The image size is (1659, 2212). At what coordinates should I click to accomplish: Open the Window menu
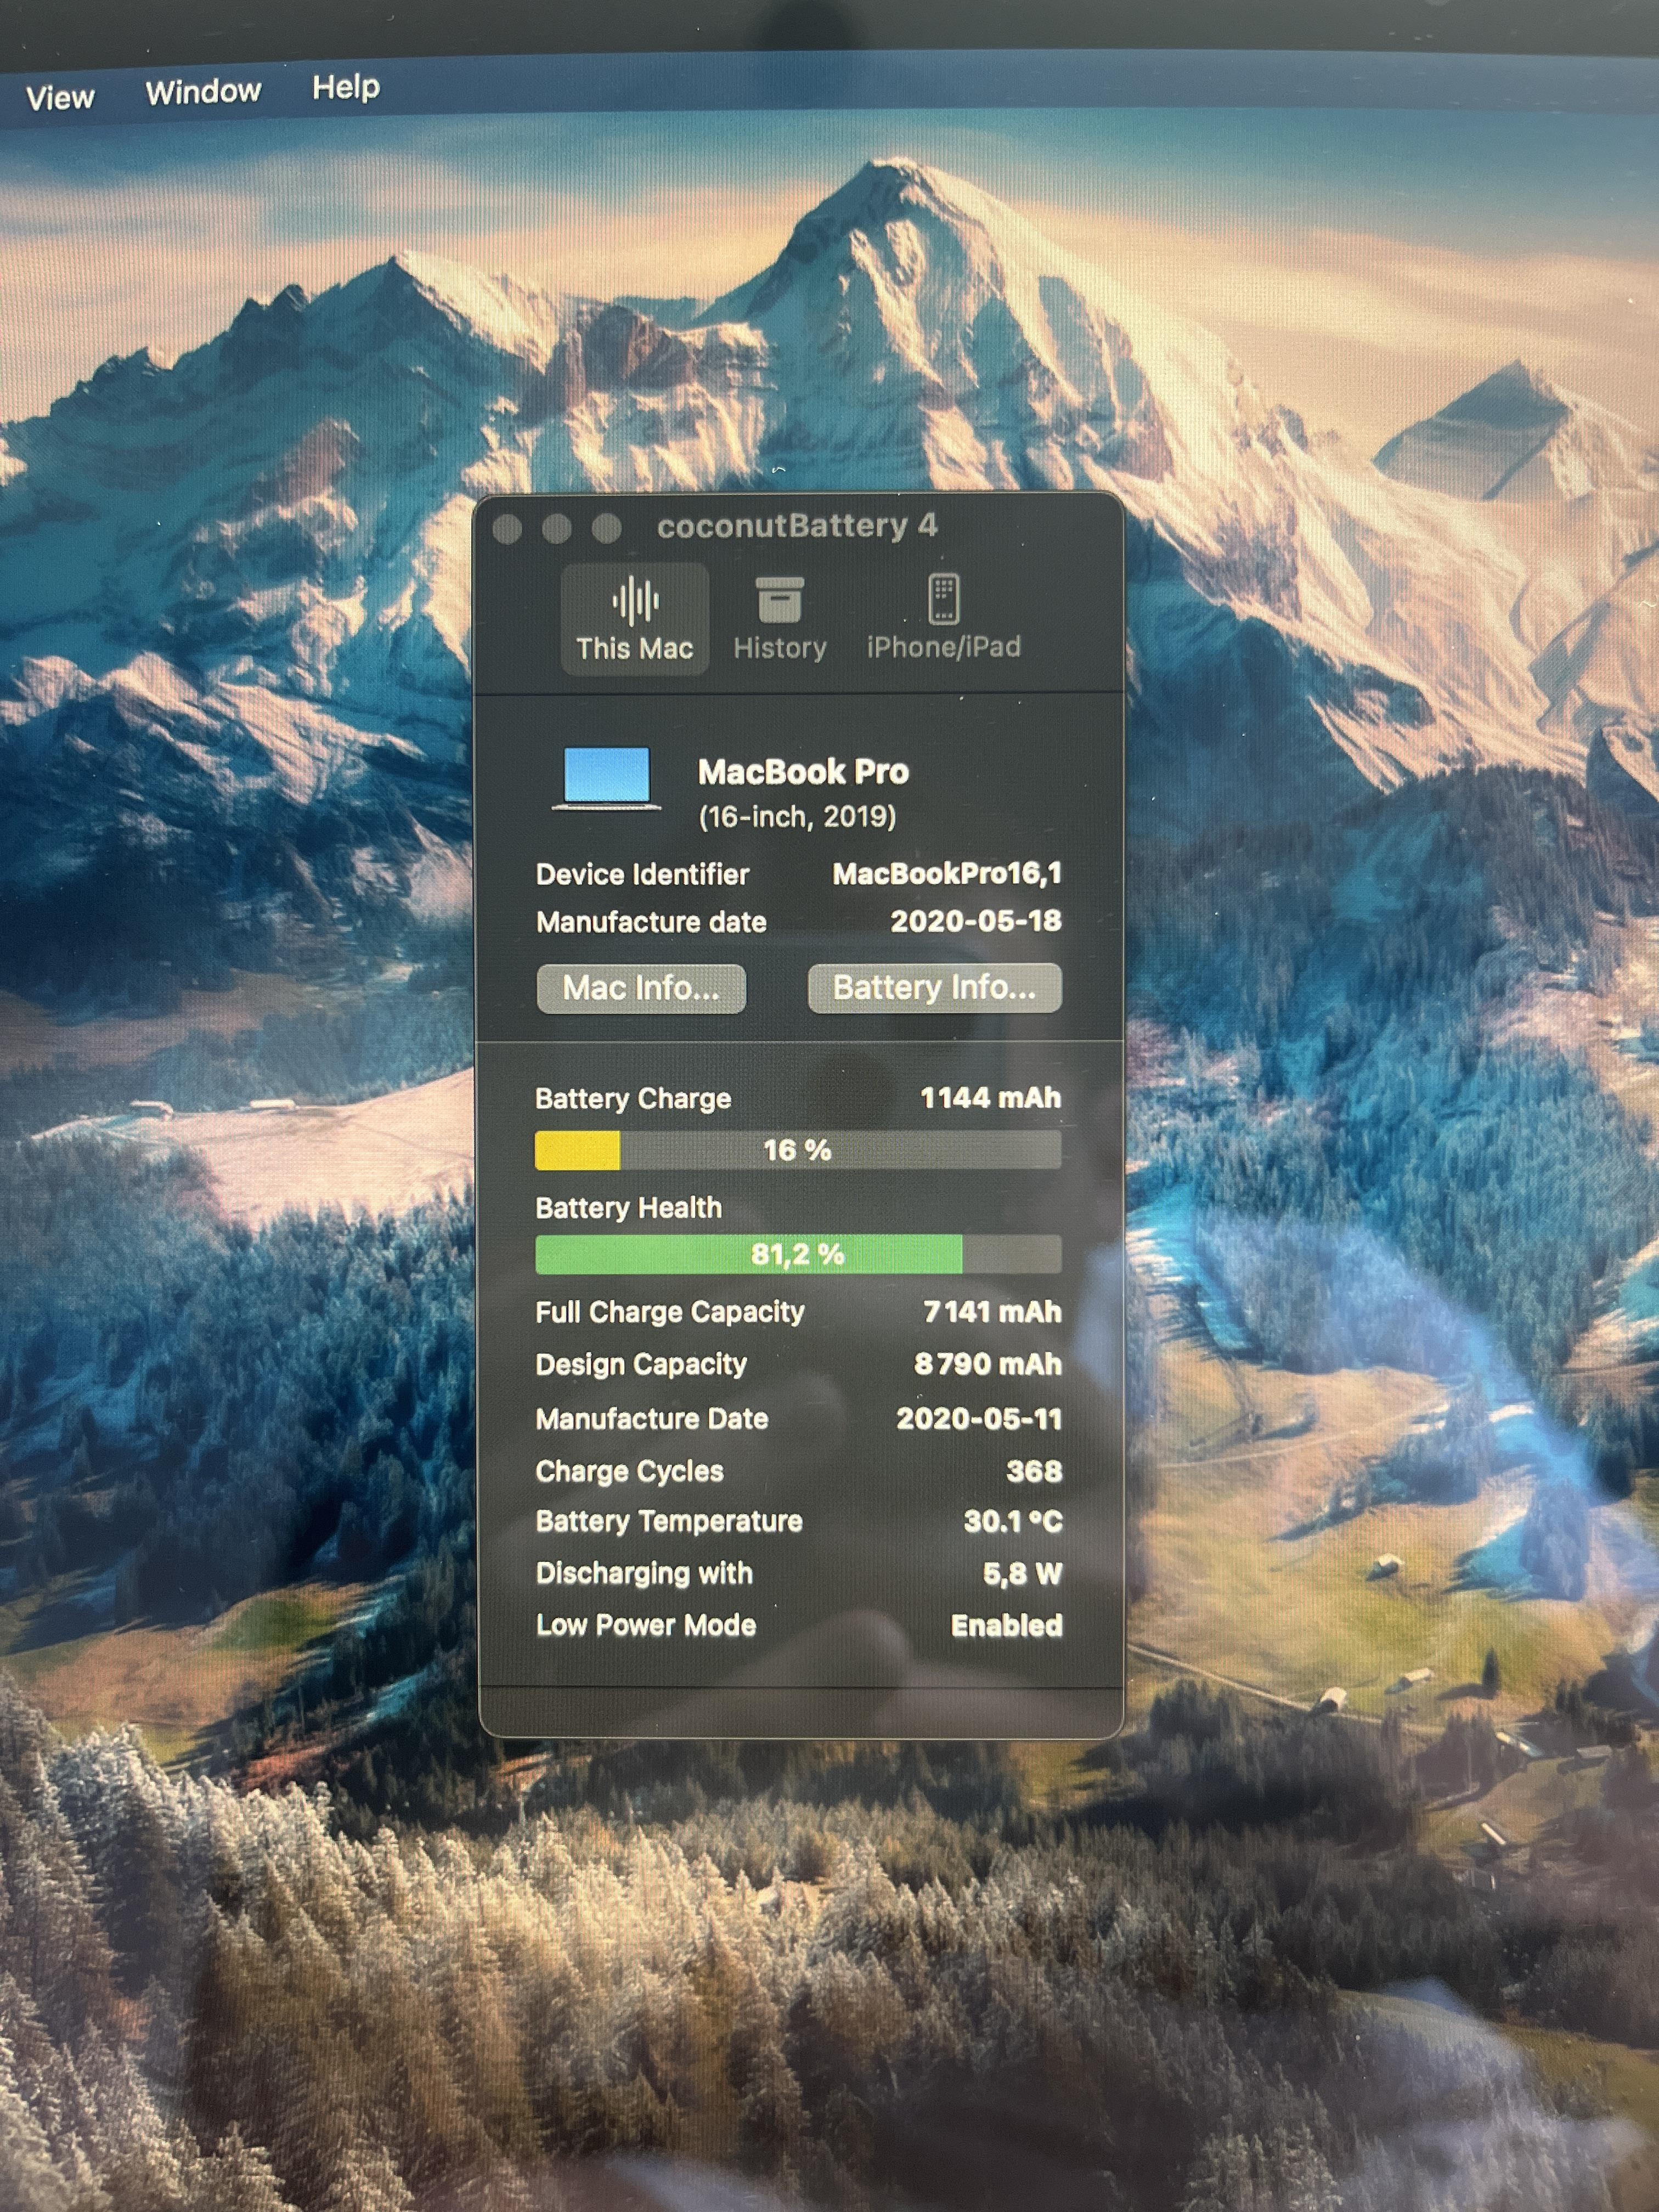203,92
